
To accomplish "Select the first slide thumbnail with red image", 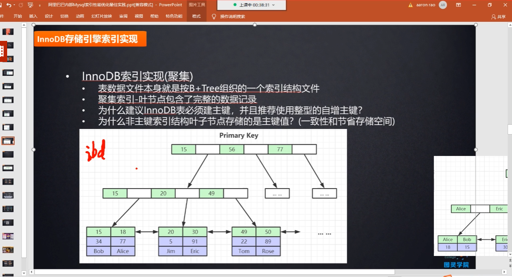I will [x=8, y=32].
